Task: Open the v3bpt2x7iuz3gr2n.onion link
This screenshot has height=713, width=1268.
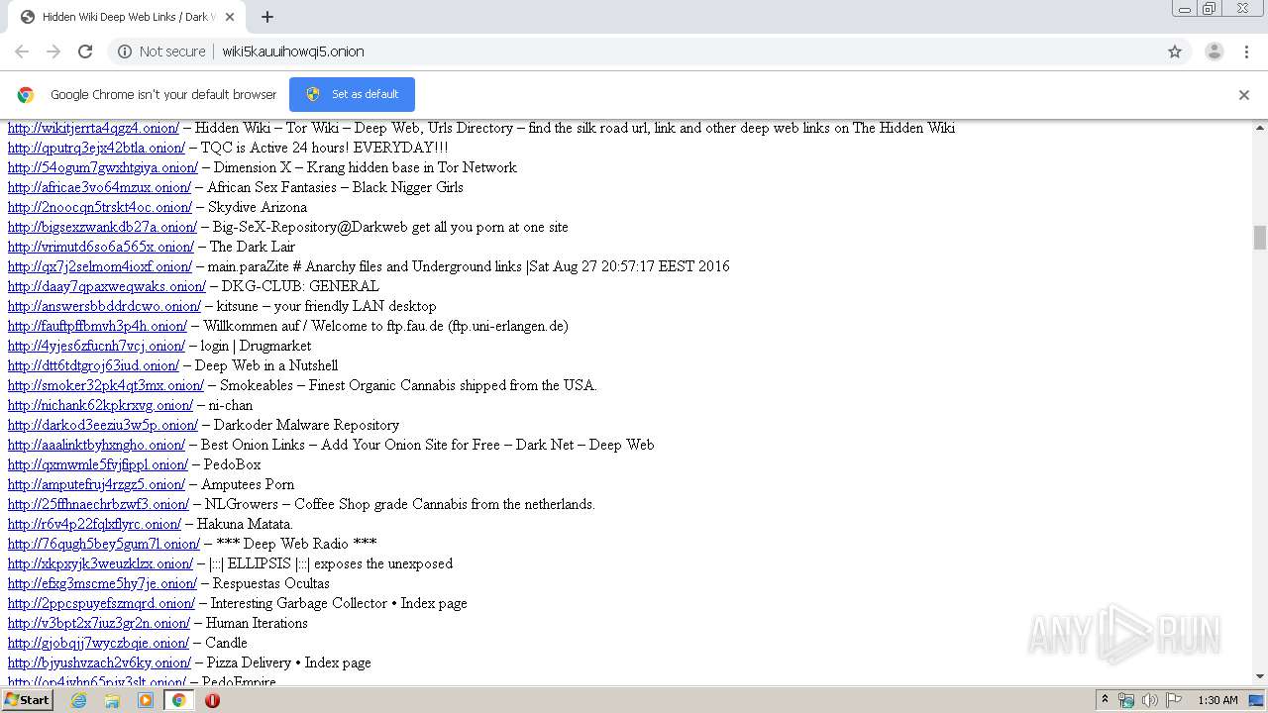Action: coord(99,623)
